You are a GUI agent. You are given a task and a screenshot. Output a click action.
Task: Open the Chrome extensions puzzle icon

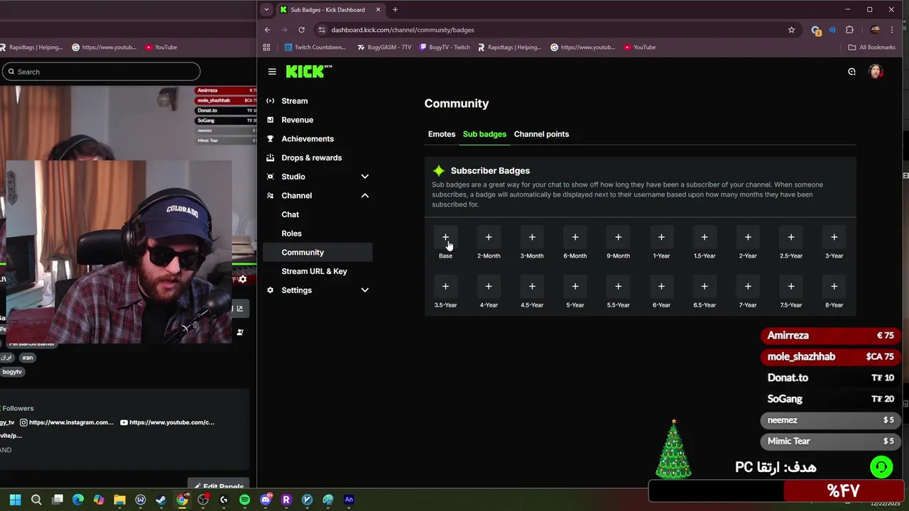(849, 30)
